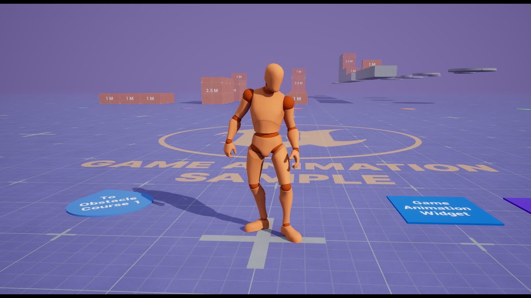531x298 pixels.
Task: Click the orange mannequin character's head
Action: [x=274, y=77]
